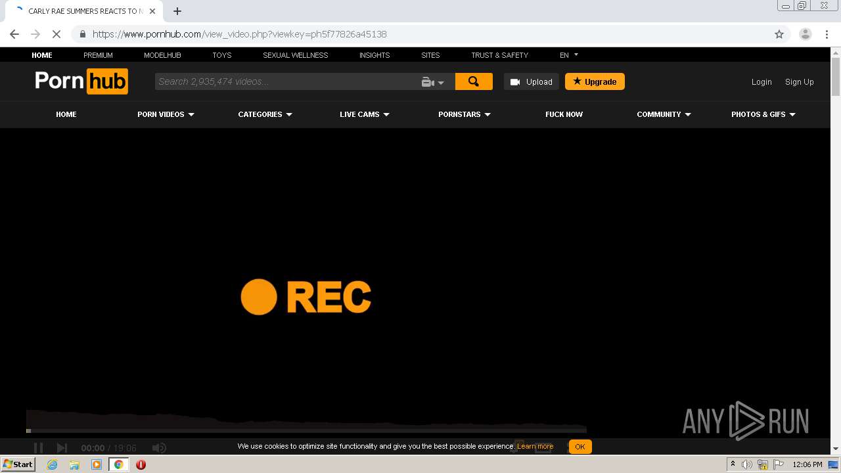
Task: Click the orange search magnifier button
Action: tap(474, 81)
